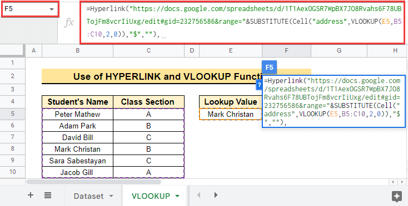Screen dimensions: 408x206
Task: Open the Name box dropdown arrow
Action: pyautogui.click(x=52, y=9)
